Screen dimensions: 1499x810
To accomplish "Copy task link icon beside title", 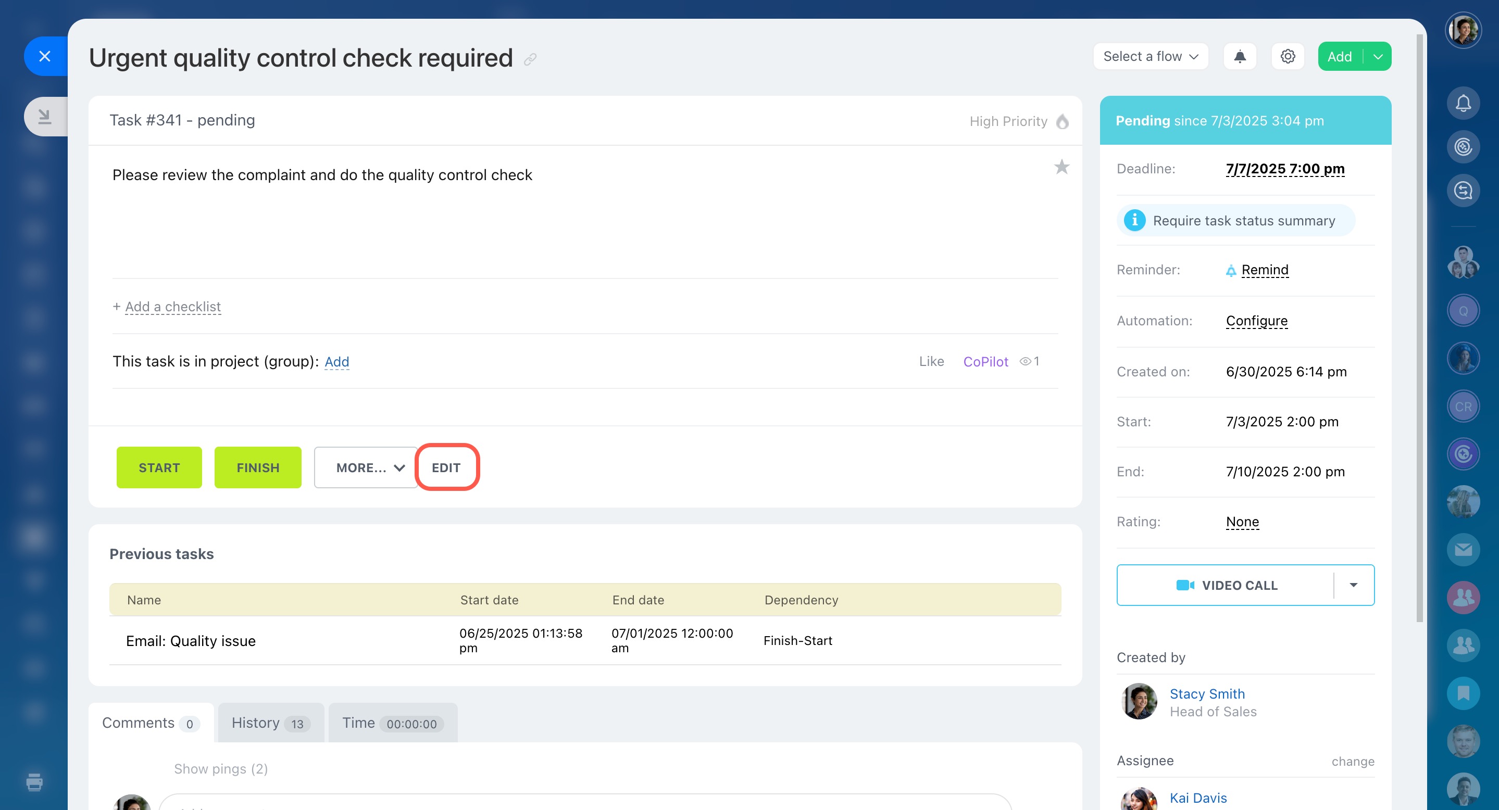I will click(x=530, y=59).
